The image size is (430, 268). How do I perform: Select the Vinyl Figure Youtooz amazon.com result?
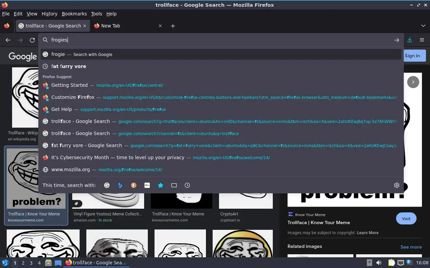coord(108,217)
